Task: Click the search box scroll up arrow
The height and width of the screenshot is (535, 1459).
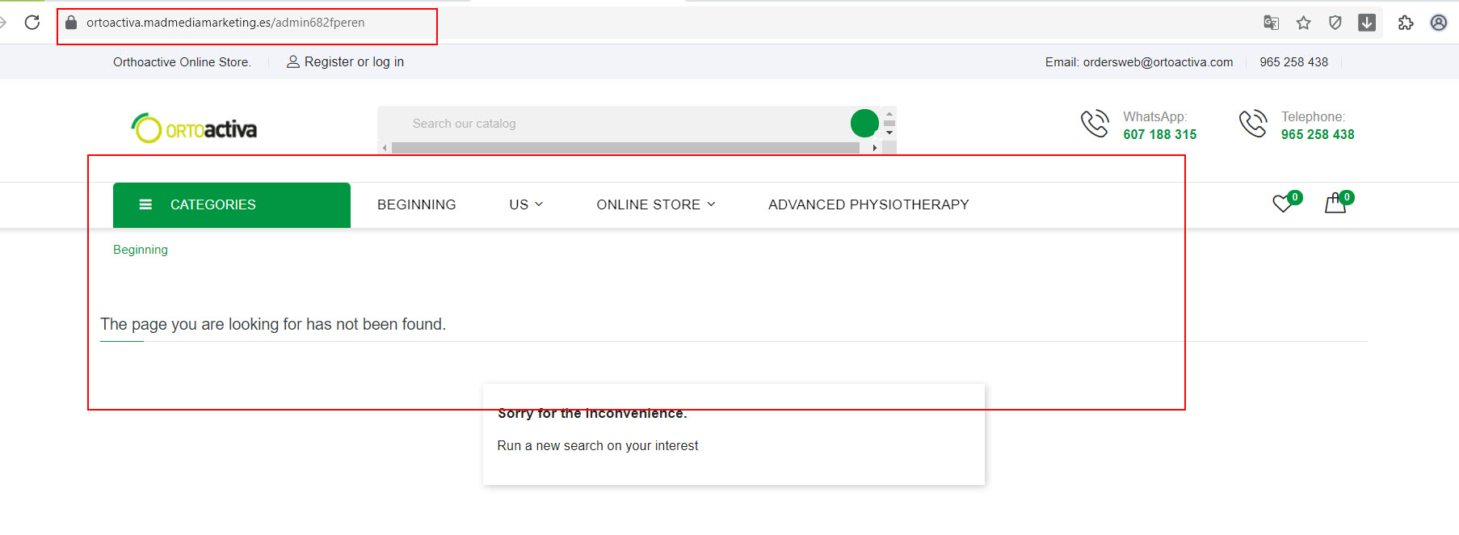Action: (x=889, y=114)
